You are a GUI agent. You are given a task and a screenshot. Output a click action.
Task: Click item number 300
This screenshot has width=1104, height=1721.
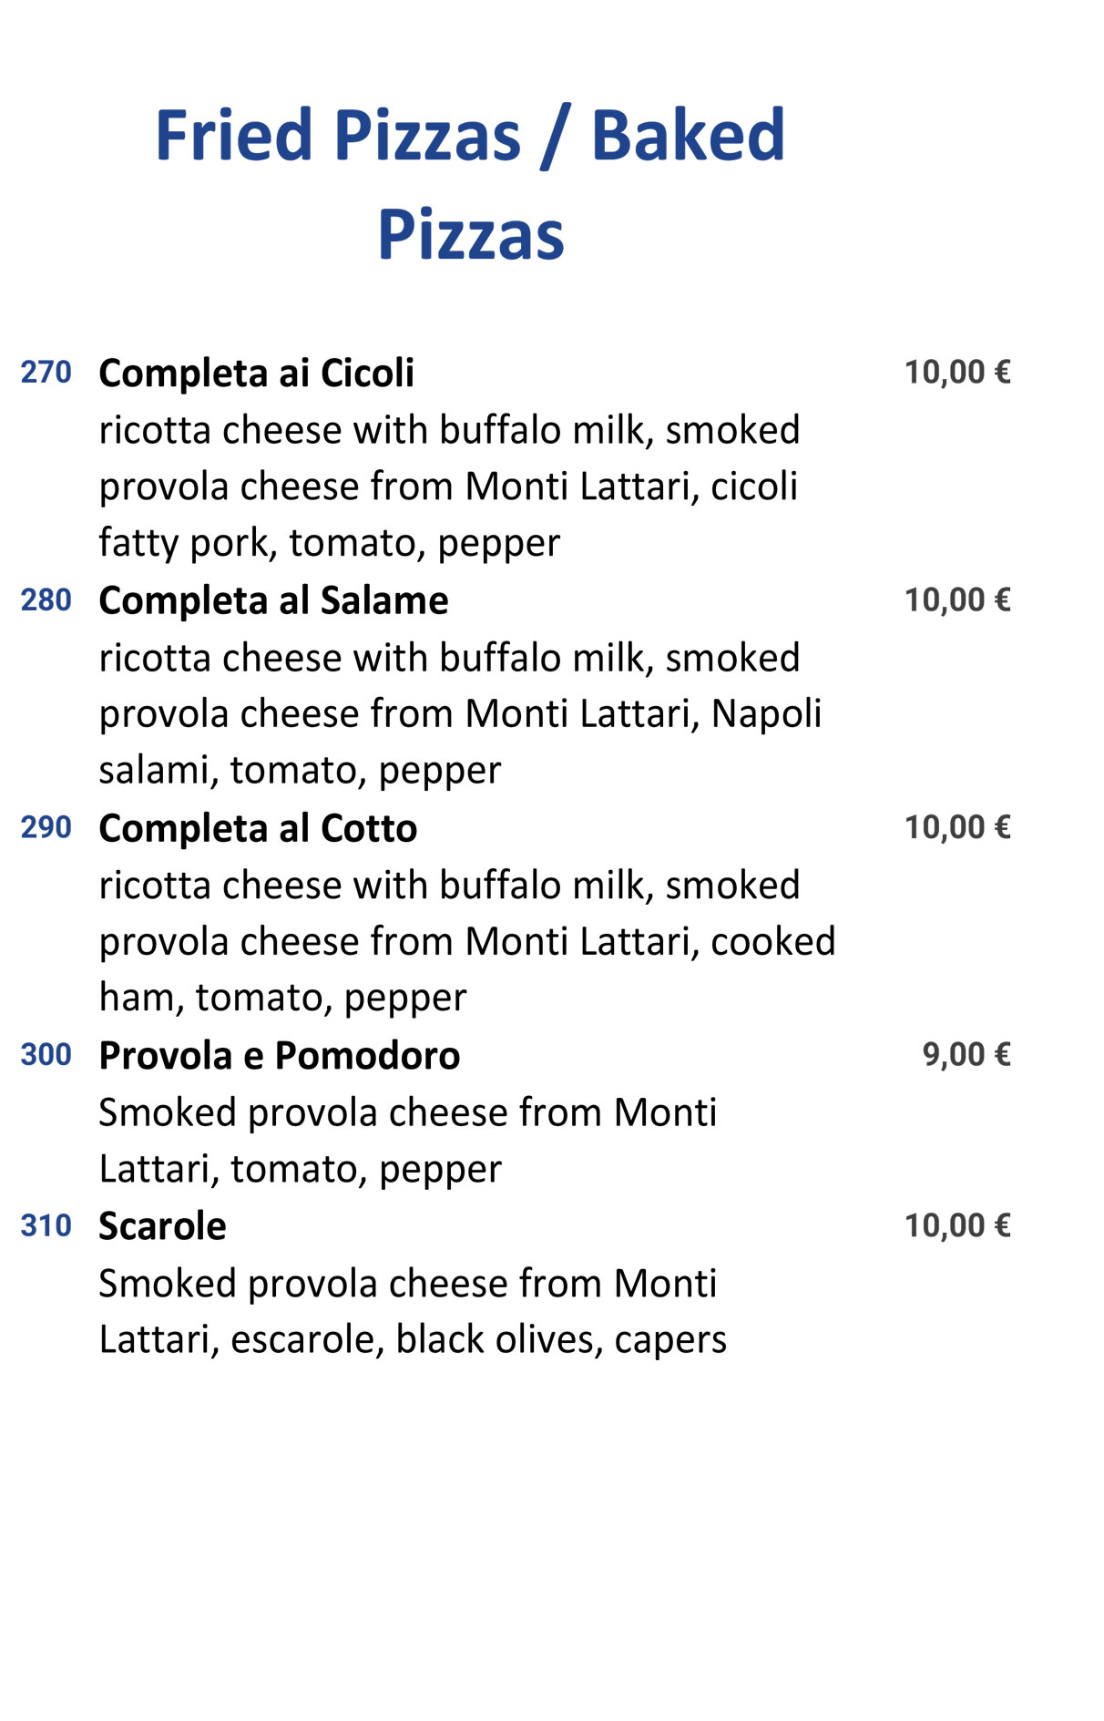(46, 1055)
